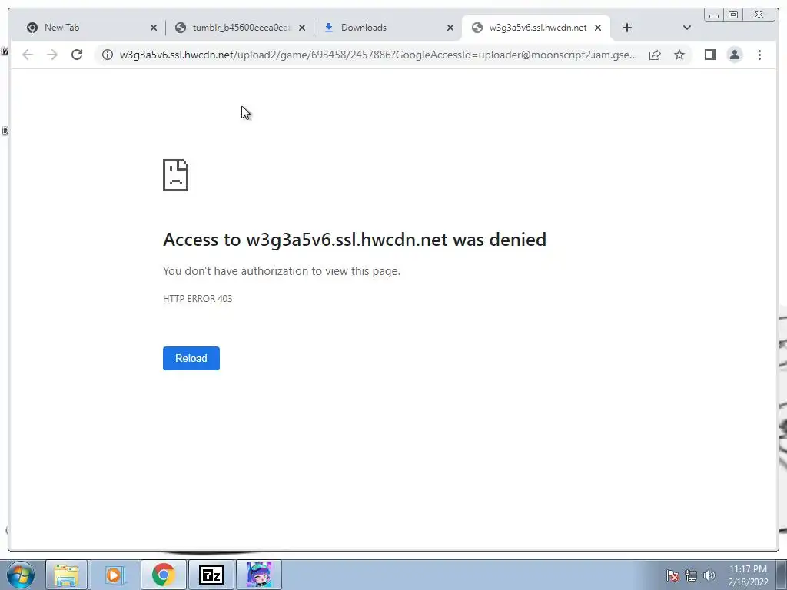The height and width of the screenshot is (590, 787).
Task: Click the sad page error icon
Action: click(x=176, y=175)
